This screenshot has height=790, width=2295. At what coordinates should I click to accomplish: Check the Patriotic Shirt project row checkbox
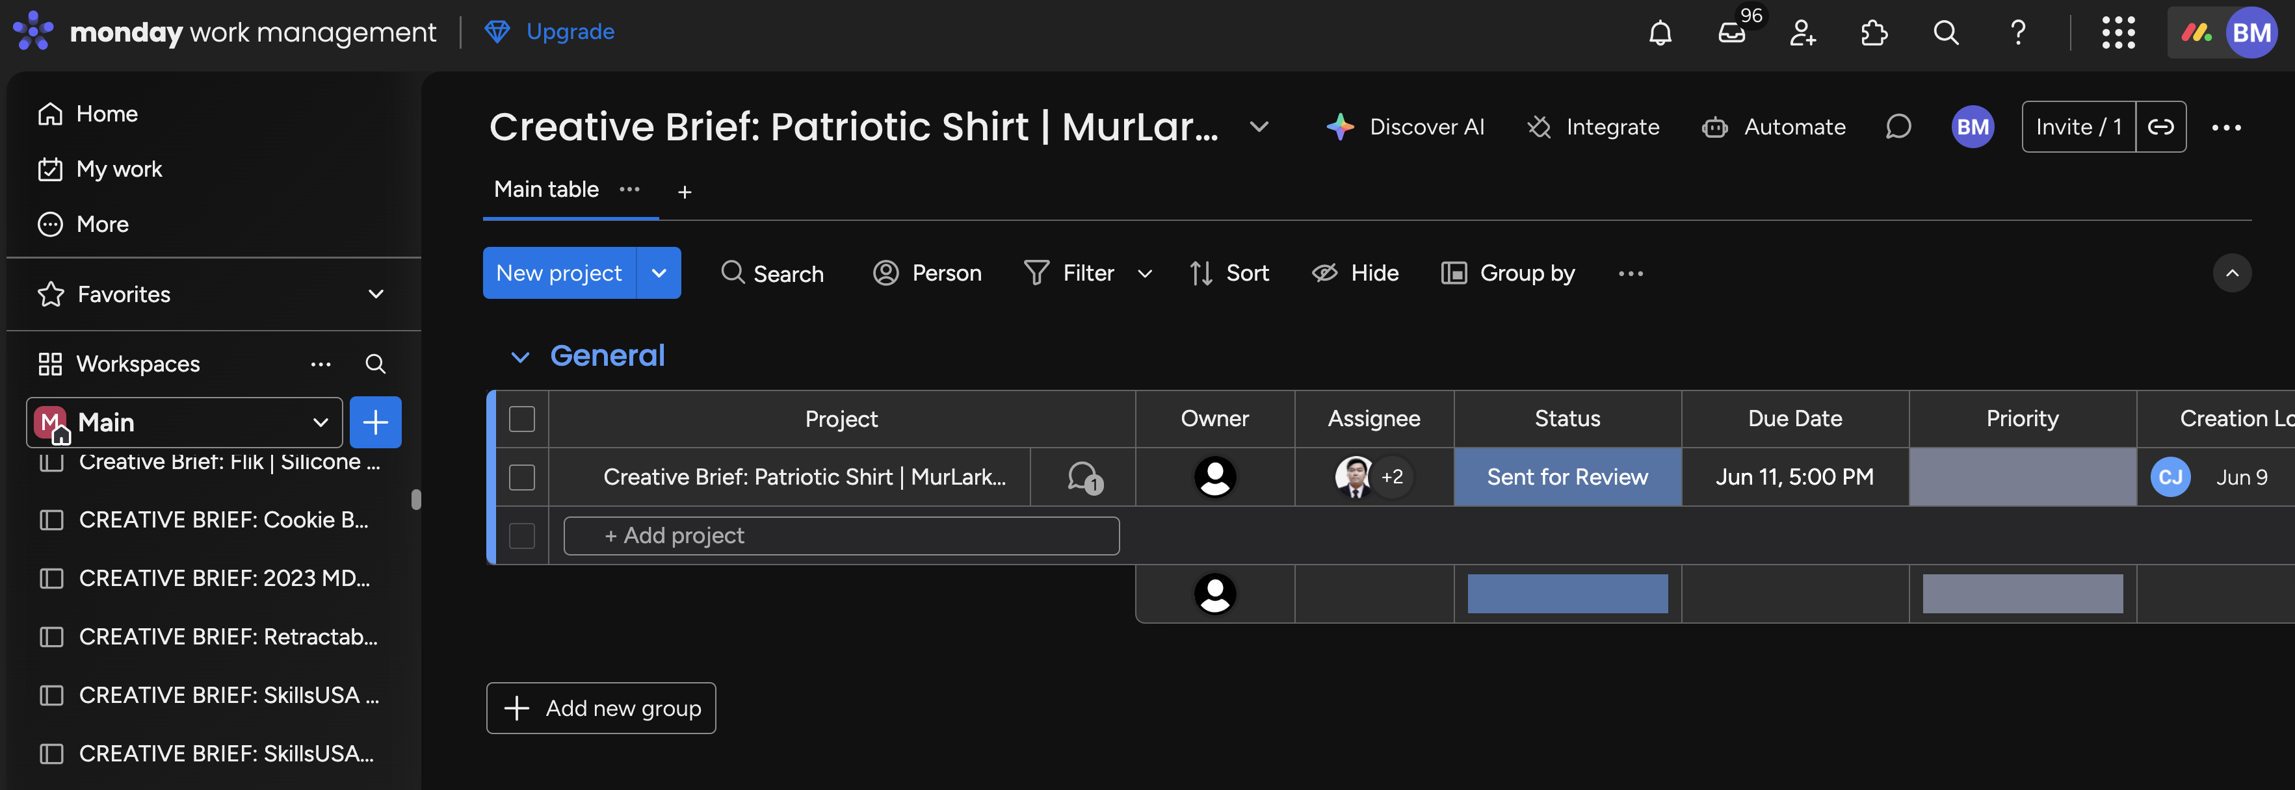(x=522, y=478)
